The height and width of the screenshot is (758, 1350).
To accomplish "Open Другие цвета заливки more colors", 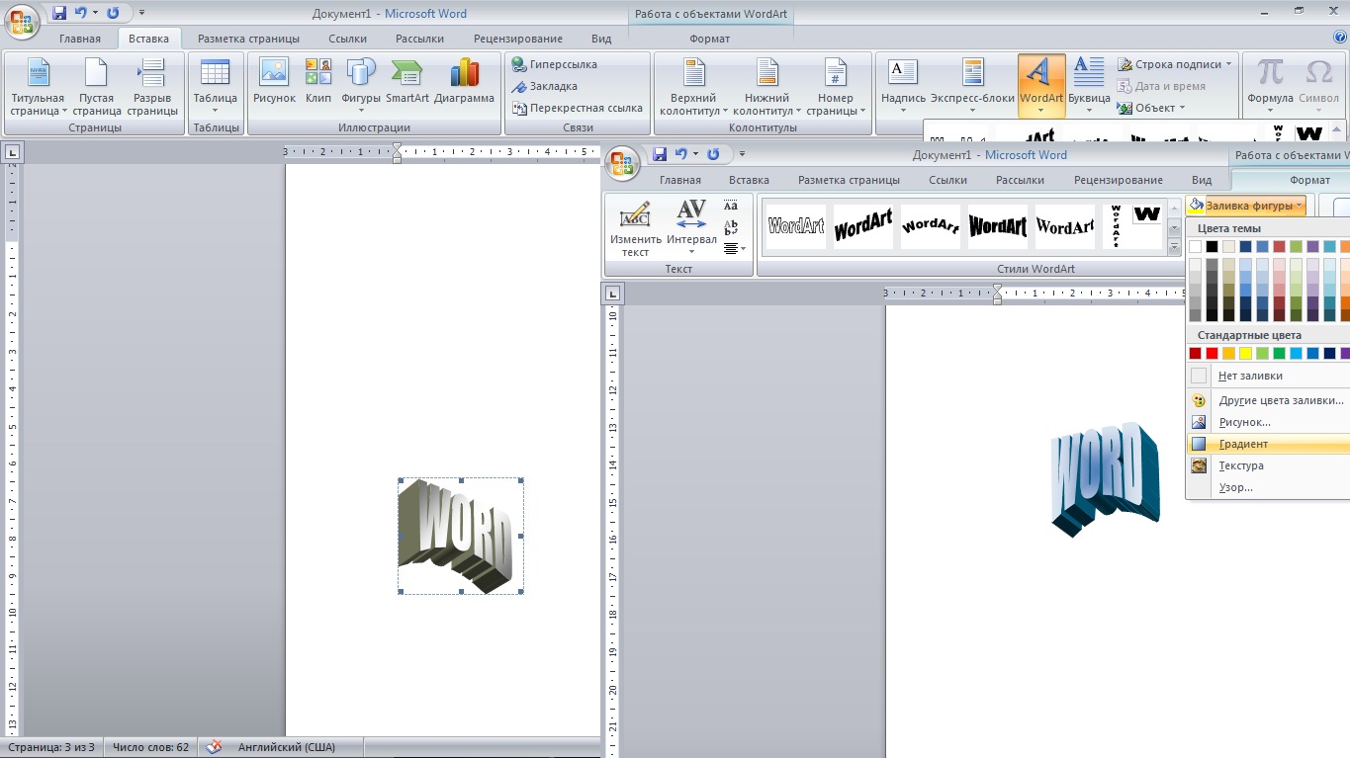I will pyautogui.click(x=1268, y=400).
